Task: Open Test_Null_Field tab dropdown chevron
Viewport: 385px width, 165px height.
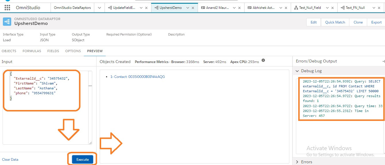Action: (x=327, y=8)
